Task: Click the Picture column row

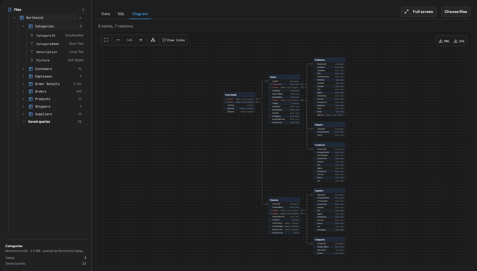Action: [57, 60]
